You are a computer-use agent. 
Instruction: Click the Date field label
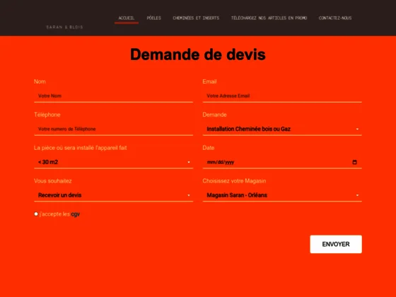pyautogui.click(x=209, y=148)
